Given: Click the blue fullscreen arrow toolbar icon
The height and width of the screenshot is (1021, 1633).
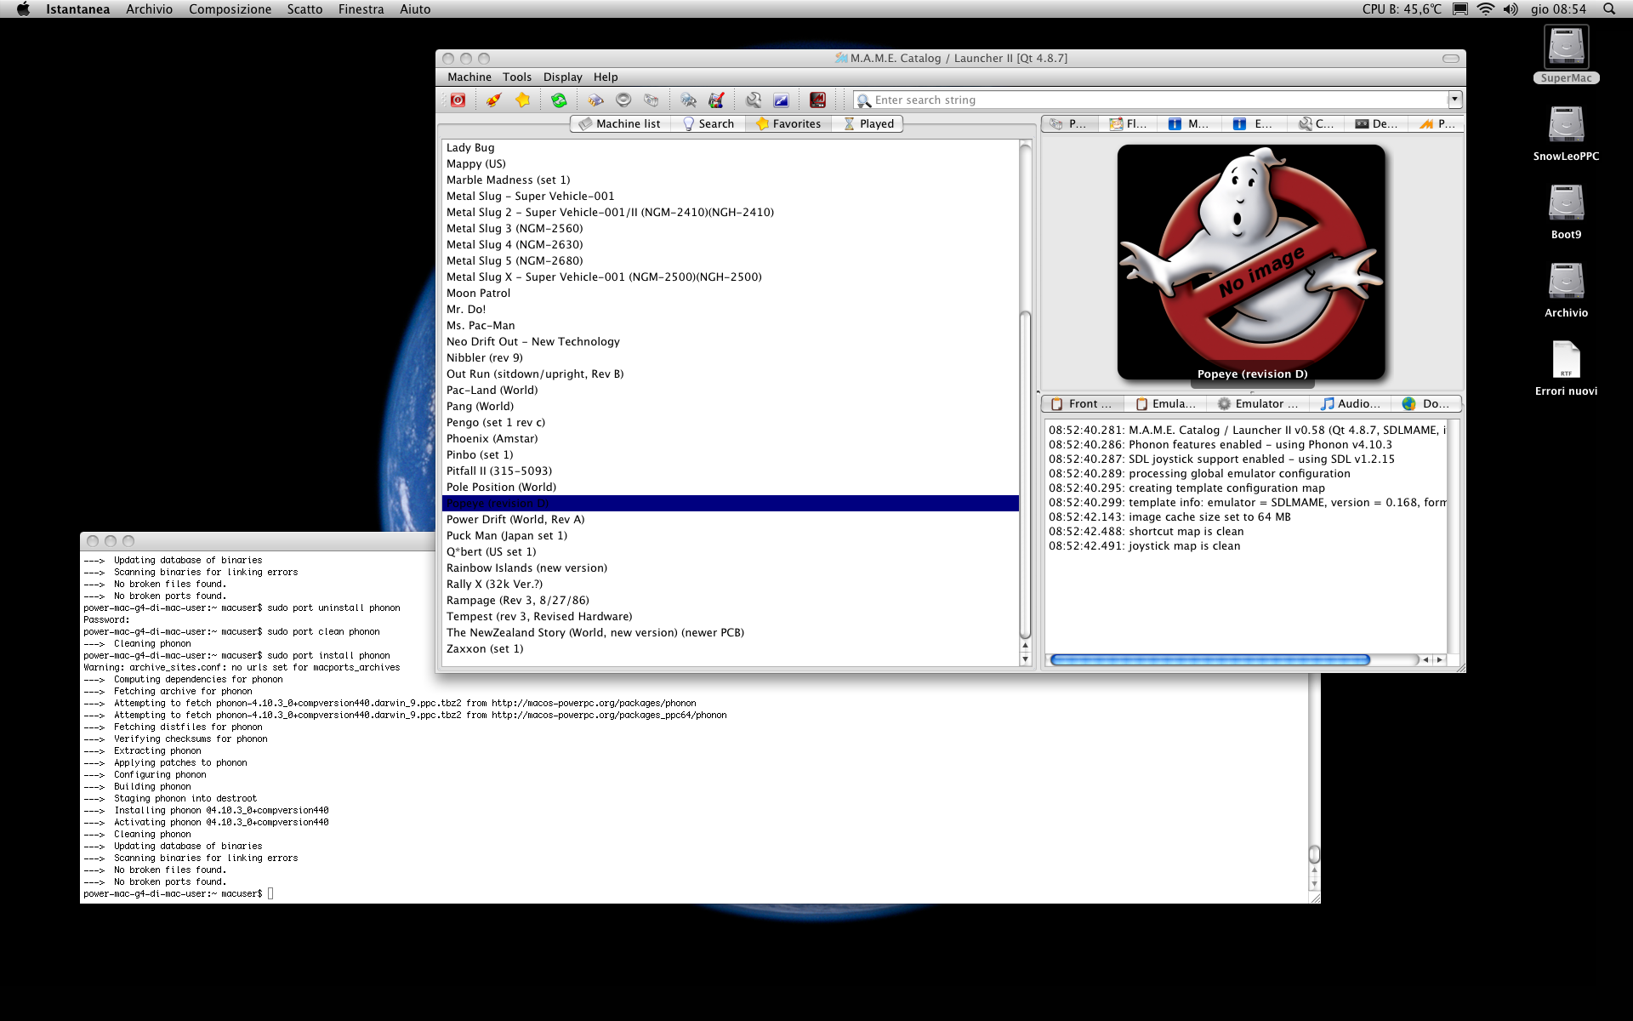Looking at the screenshot, I should click(781, 100).
